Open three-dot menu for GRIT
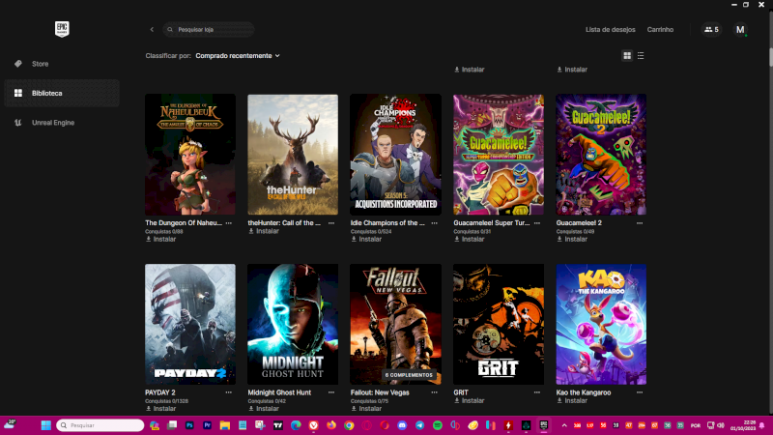Screen dimensions: 773x435 (x=537, y=392)
